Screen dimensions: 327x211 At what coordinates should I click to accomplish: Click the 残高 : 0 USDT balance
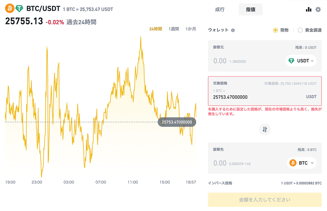306,47
